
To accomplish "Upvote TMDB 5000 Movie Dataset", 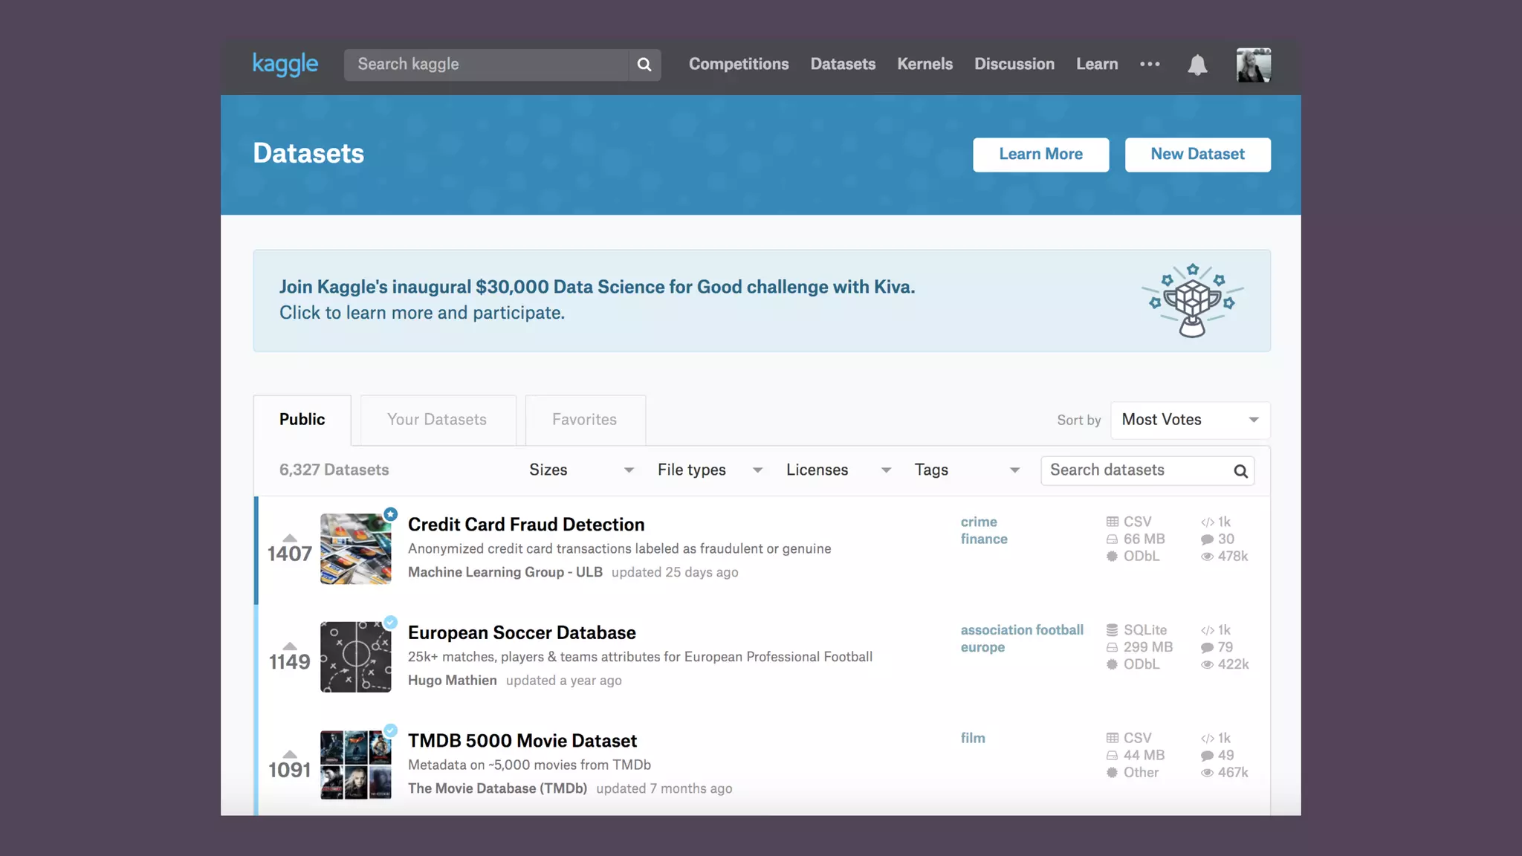I will [290, 754].
